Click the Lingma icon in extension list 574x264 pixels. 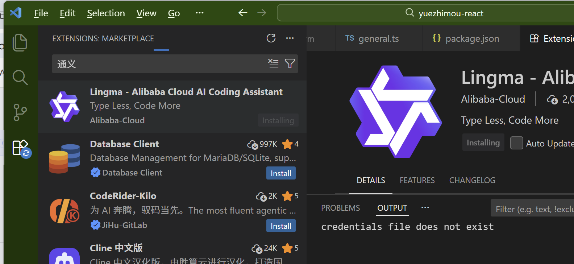[64, 107]
